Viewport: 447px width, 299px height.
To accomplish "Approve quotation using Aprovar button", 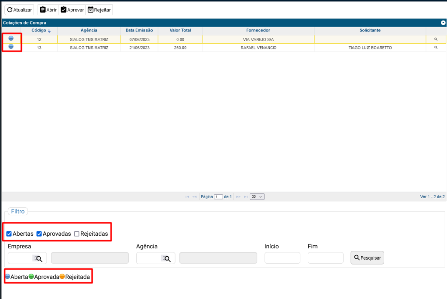I will (x=72, y=10).
